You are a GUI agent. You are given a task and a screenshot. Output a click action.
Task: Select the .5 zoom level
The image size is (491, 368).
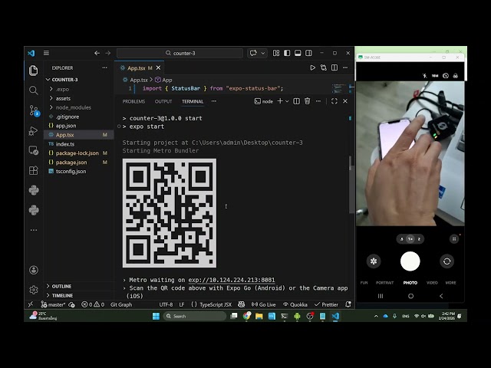pos(401,239)
